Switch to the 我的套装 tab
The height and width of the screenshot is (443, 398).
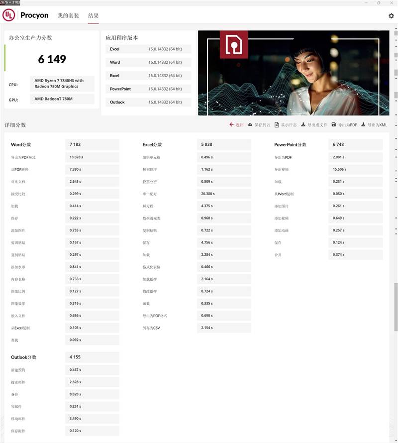point(68,16)
